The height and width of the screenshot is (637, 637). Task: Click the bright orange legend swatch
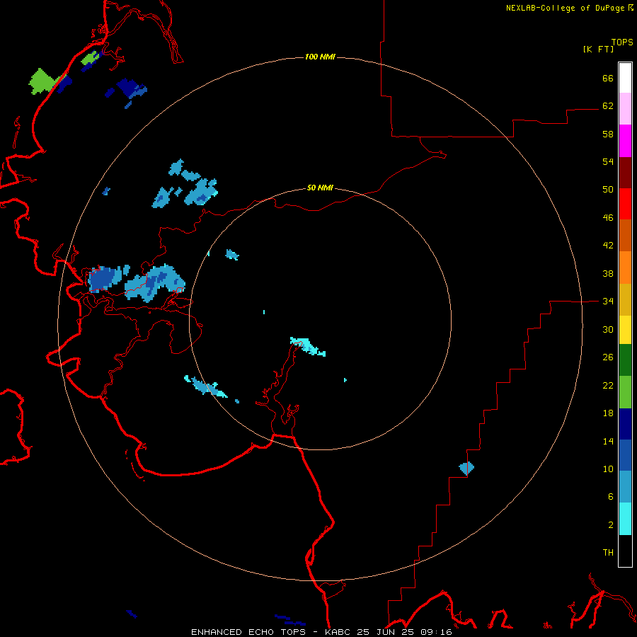click(x=625, y=268)
